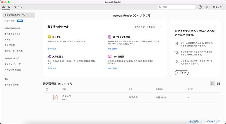Open 自分が共有 in sidebar
The image size is (226, 124).
tap(10, 45)
